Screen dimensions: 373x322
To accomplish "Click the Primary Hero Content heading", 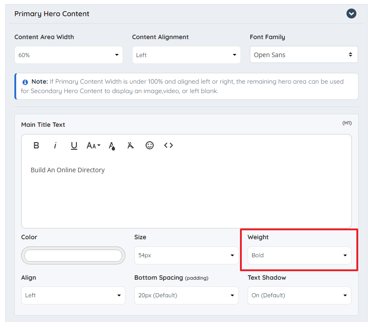I will pos(52,14).
